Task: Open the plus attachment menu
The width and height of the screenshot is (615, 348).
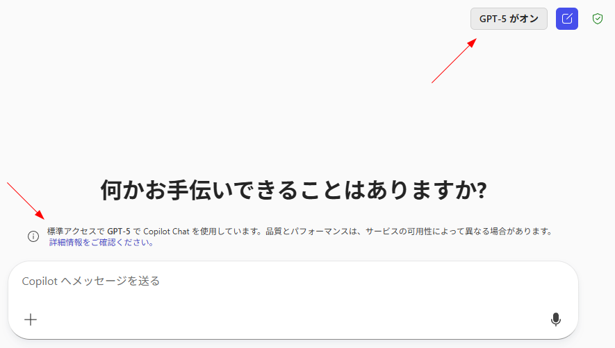Action: pyautogui.click(x=31, y=320)
